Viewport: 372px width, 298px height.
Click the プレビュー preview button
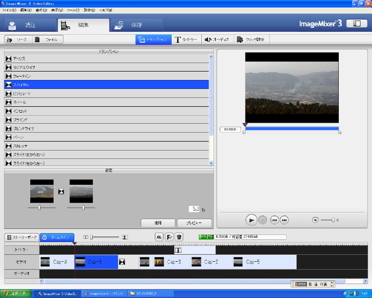coord(194,223)
